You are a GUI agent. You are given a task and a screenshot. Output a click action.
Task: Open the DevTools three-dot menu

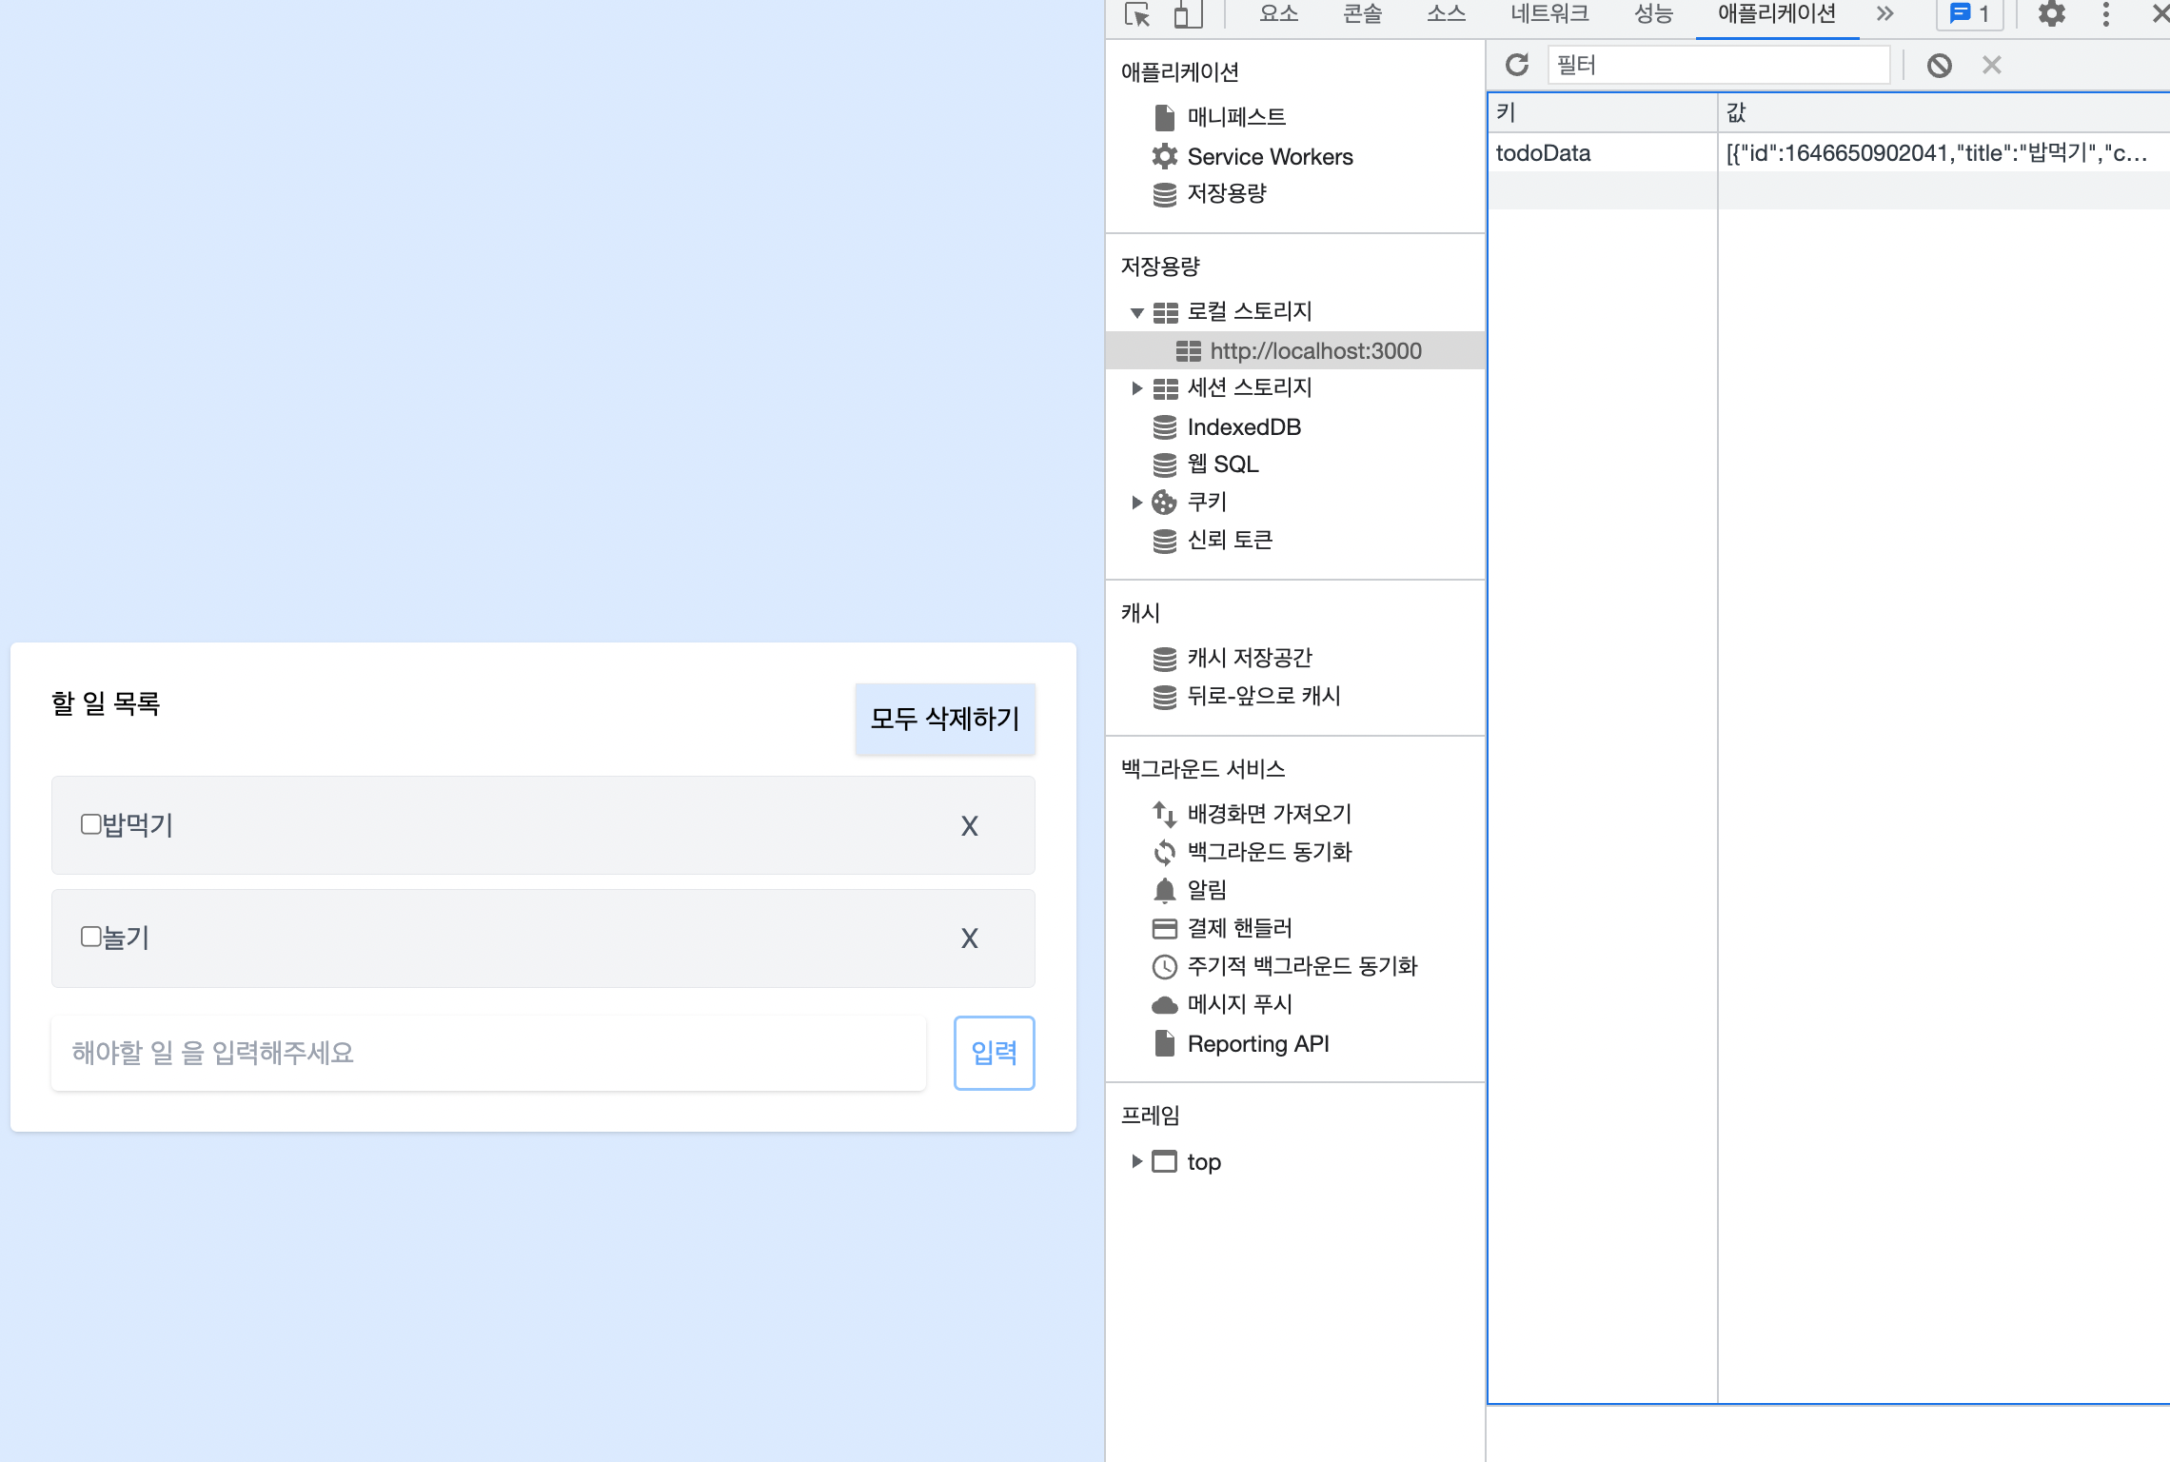[x=2105, y=13]
